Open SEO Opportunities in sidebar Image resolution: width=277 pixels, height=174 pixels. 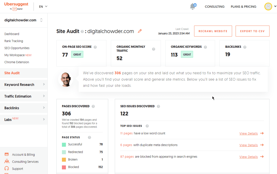[x=17, y=48]
